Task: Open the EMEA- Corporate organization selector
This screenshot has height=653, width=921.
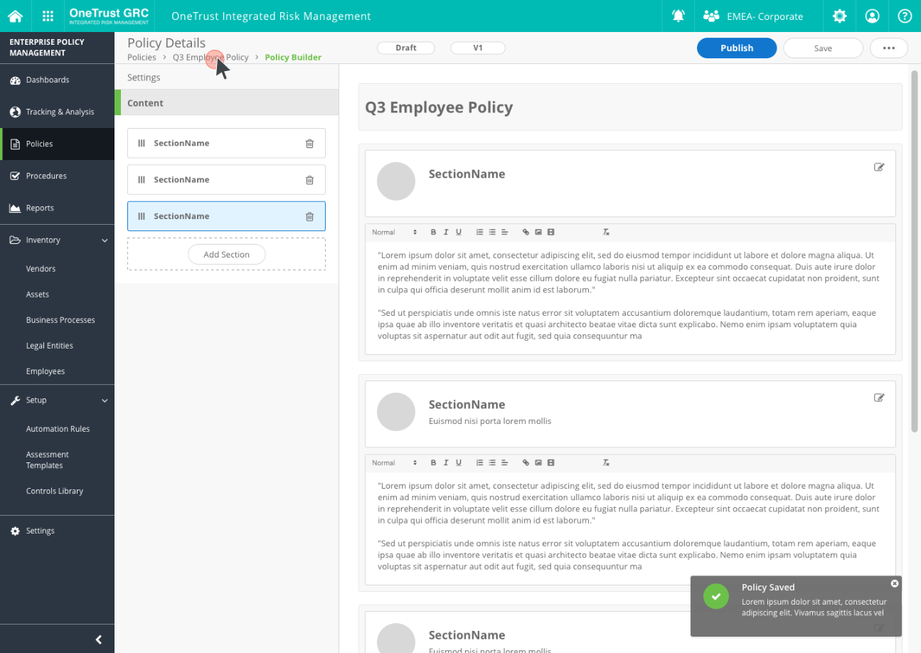Action: coord(753,16)
